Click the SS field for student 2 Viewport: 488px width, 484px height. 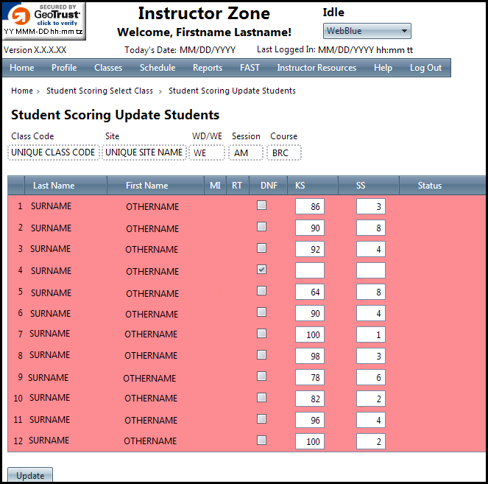pyautogui.click(x=371, y=228)
